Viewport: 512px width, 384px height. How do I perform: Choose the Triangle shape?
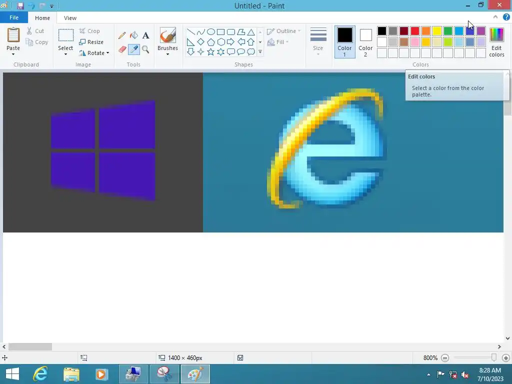tap(251, 32)
